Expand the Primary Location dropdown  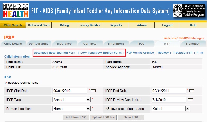[x=88, y=109]
